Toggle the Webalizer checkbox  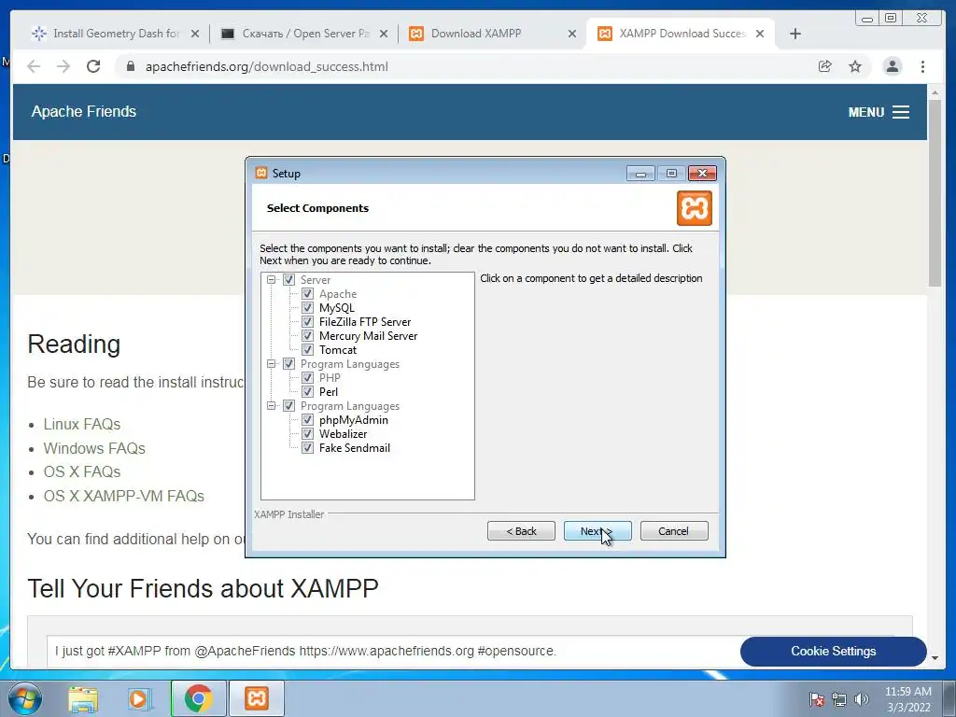pyautogui.click(x=307, y=434)
